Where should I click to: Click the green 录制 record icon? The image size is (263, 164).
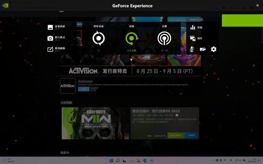coord(131,39)
